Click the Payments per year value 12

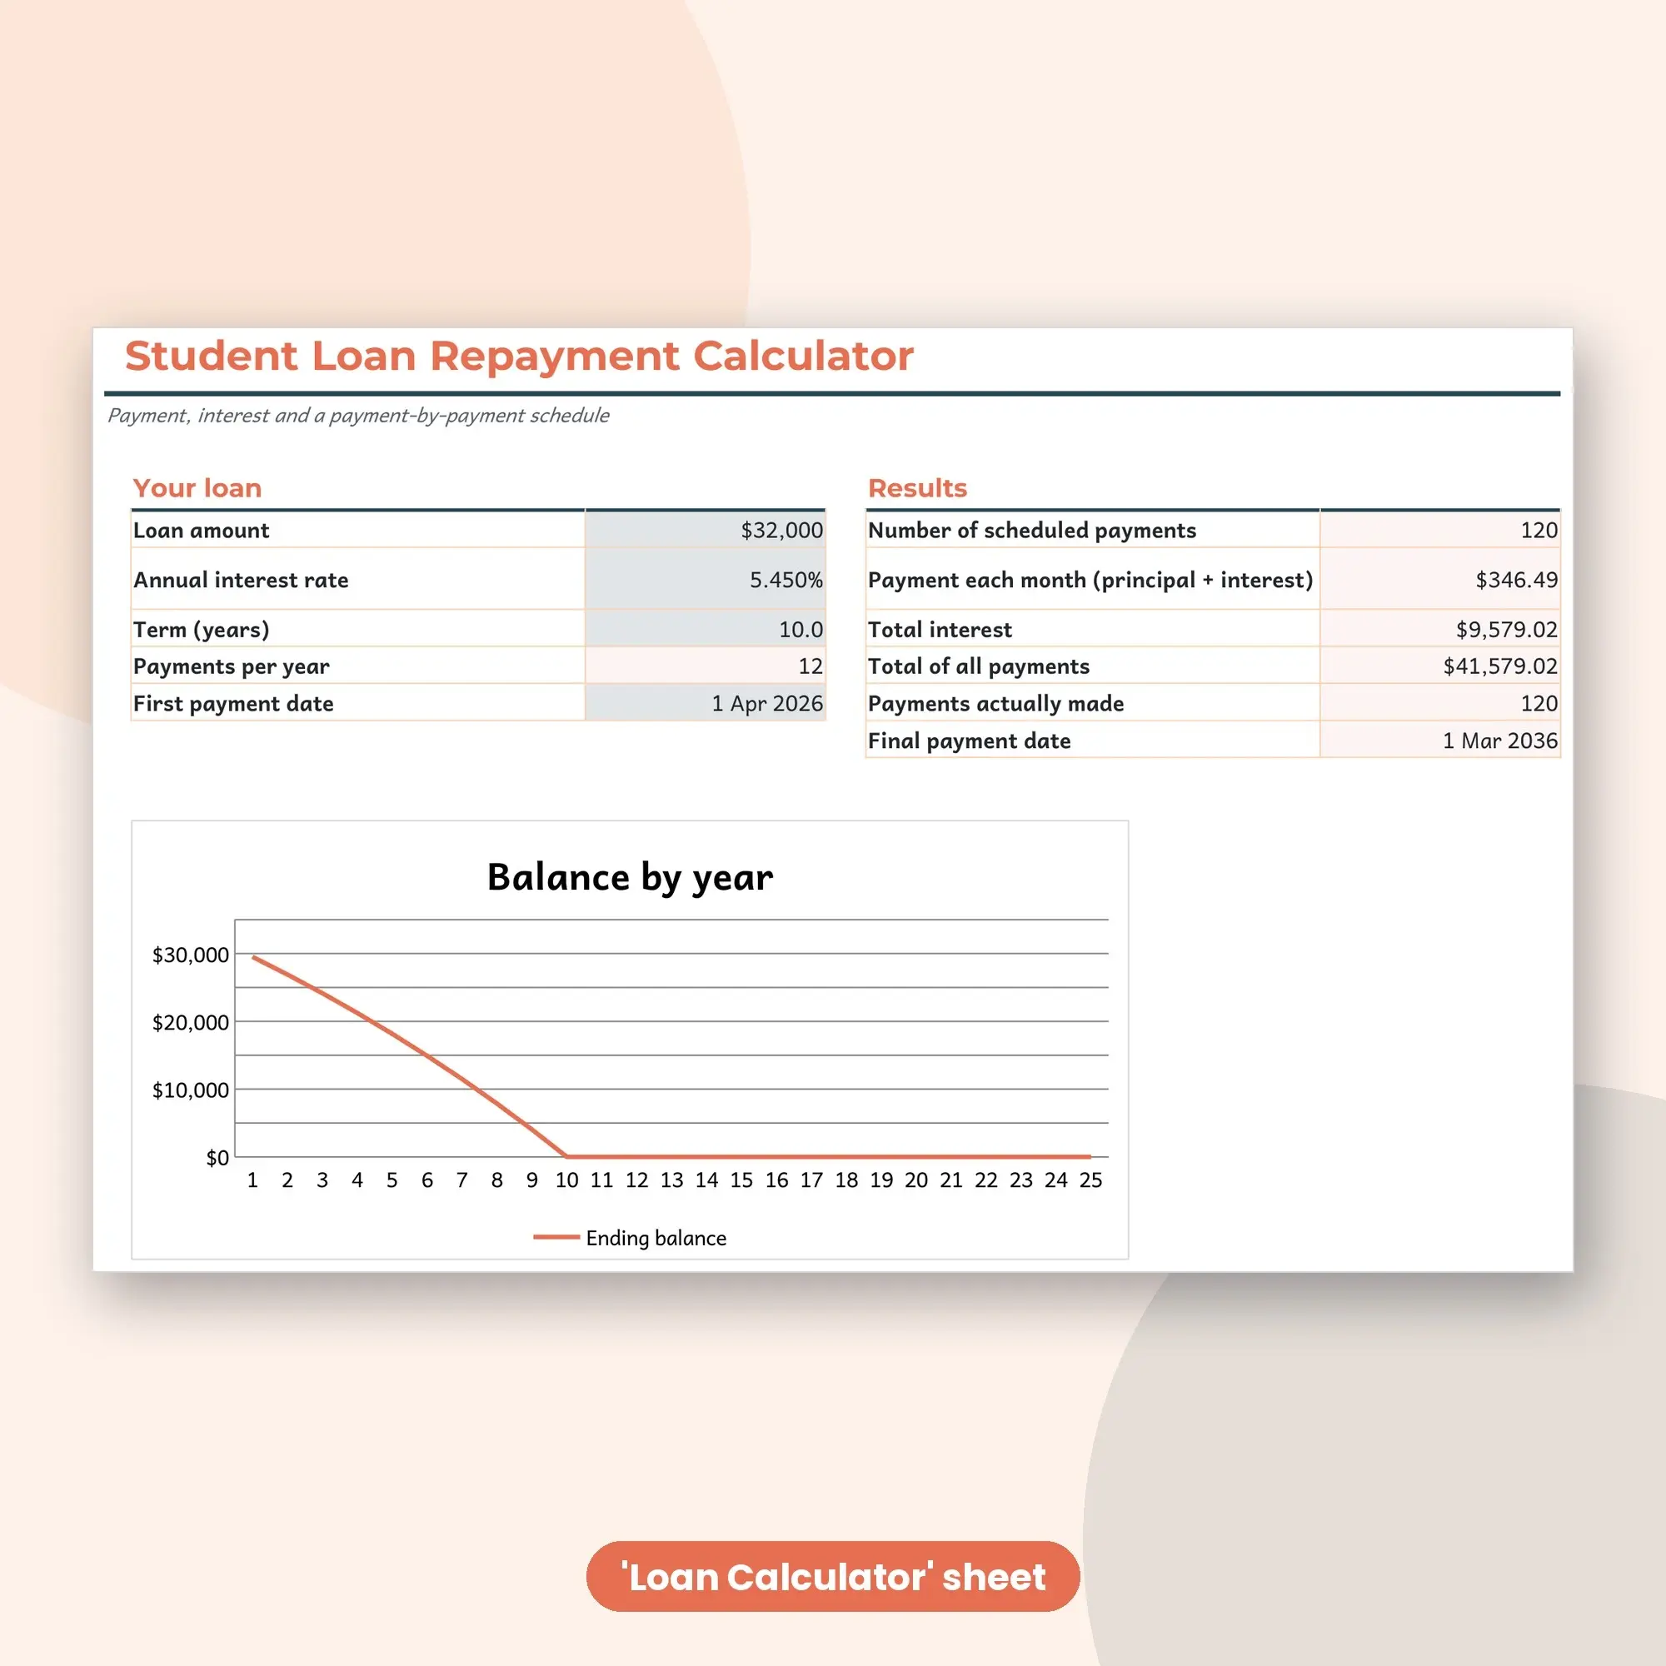705,666
